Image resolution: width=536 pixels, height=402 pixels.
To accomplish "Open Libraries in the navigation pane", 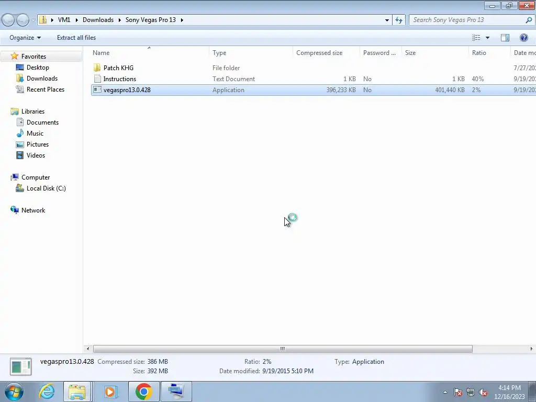I will pyautogui.click(x=33, y=111).
